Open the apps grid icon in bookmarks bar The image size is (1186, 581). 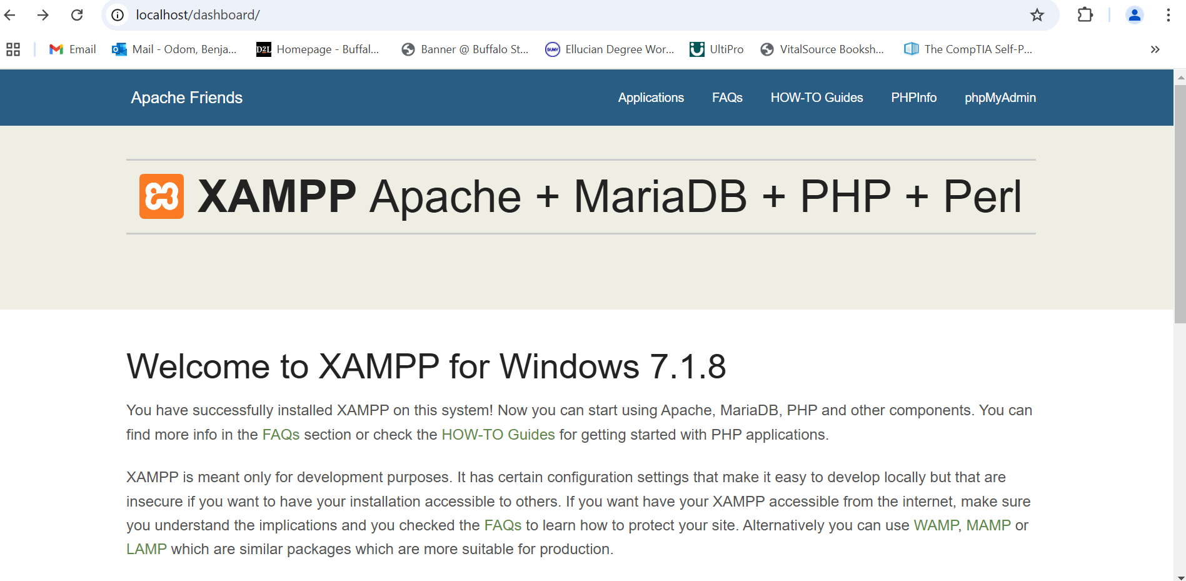click(x=13, y=49)
